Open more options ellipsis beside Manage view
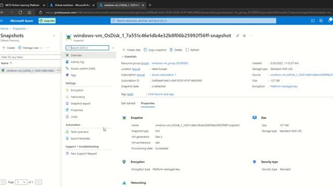333x187 pixels. (48, 48)
